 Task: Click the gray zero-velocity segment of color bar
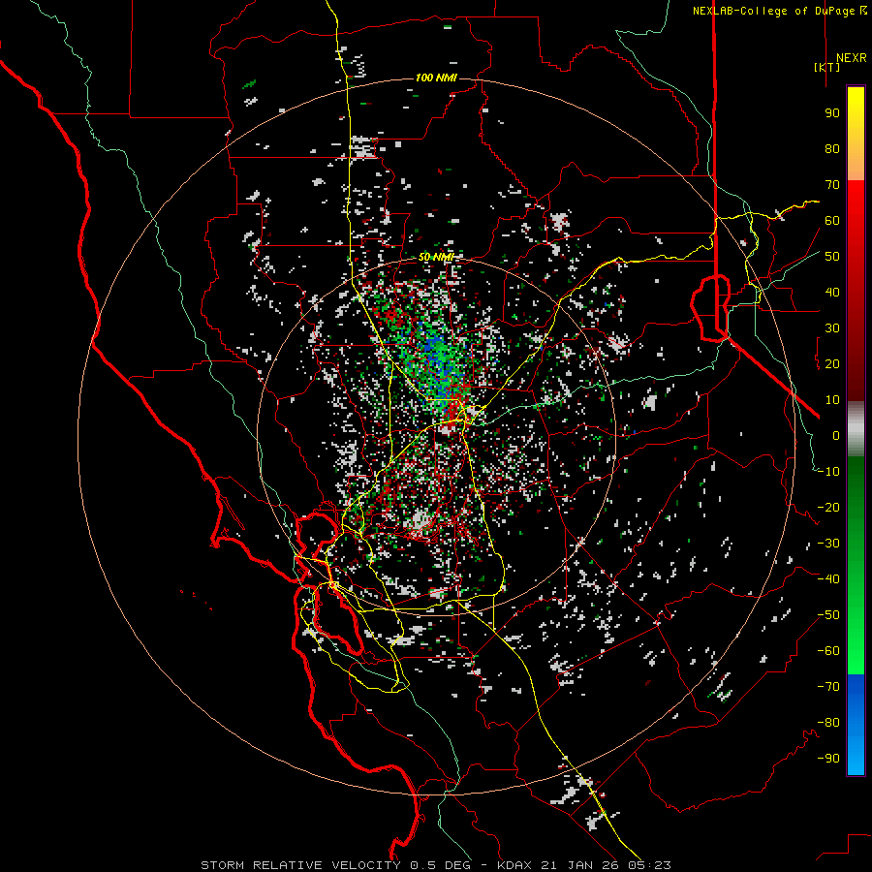tap(856, 429)
